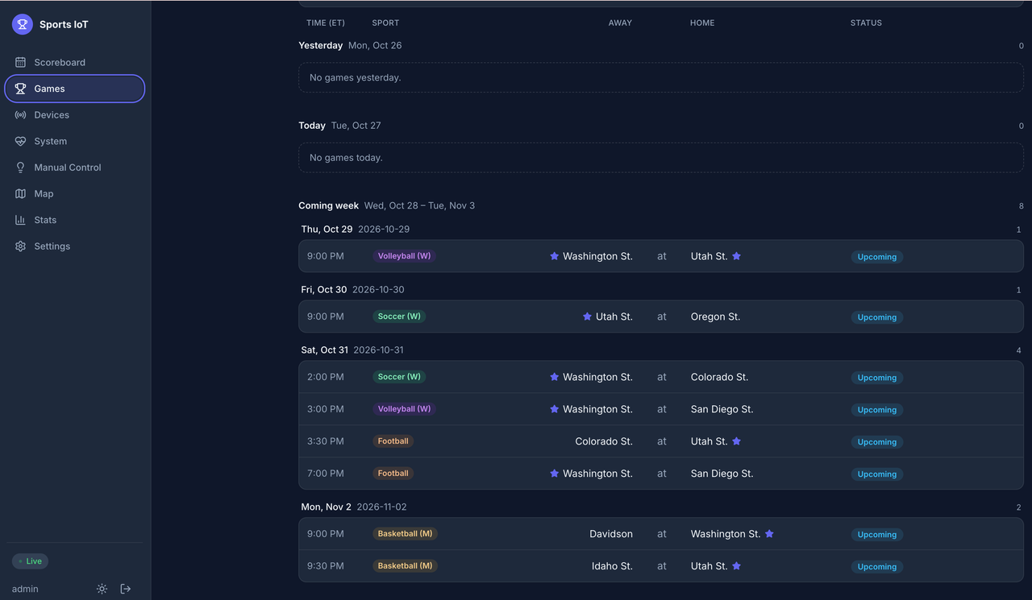Viewport: 1032px width, 600px height.
Task: Click the star after Washington St. in Davidson game
Action: coord(769,534)
